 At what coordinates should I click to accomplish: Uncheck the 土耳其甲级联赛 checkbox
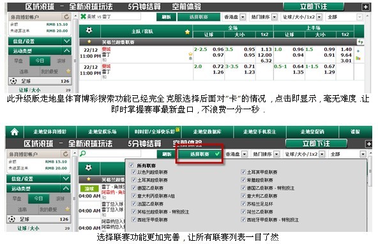243,172
